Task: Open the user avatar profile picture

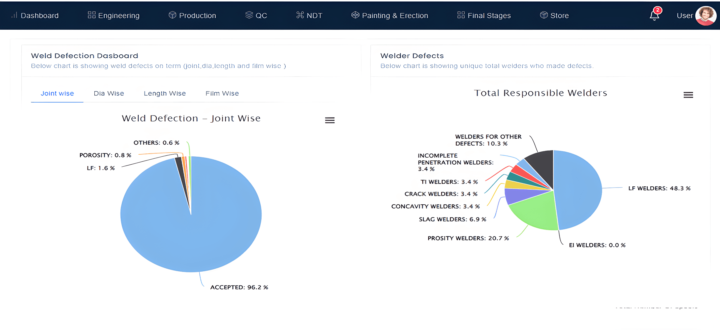Action: (706, 16)
